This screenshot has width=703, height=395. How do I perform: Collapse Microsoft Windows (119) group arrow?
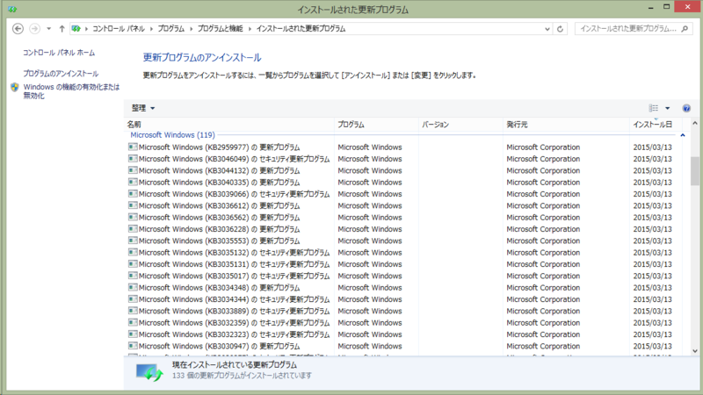point(683,135)
